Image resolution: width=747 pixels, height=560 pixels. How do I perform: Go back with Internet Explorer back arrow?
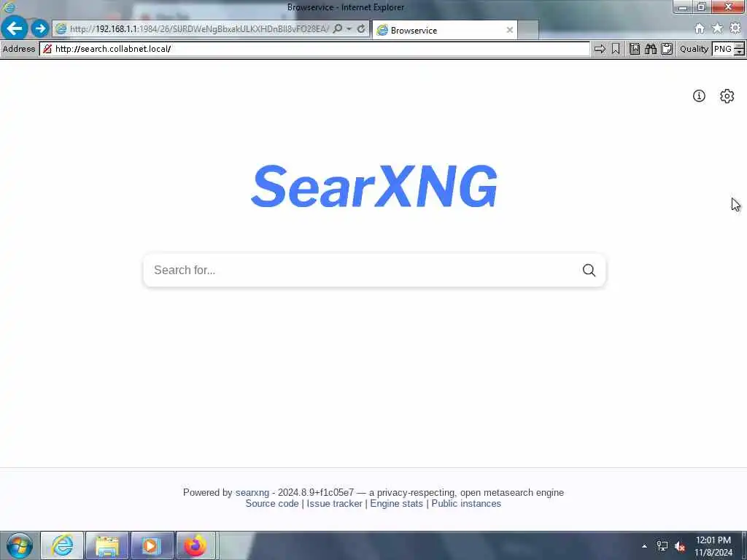click(15, 28)
